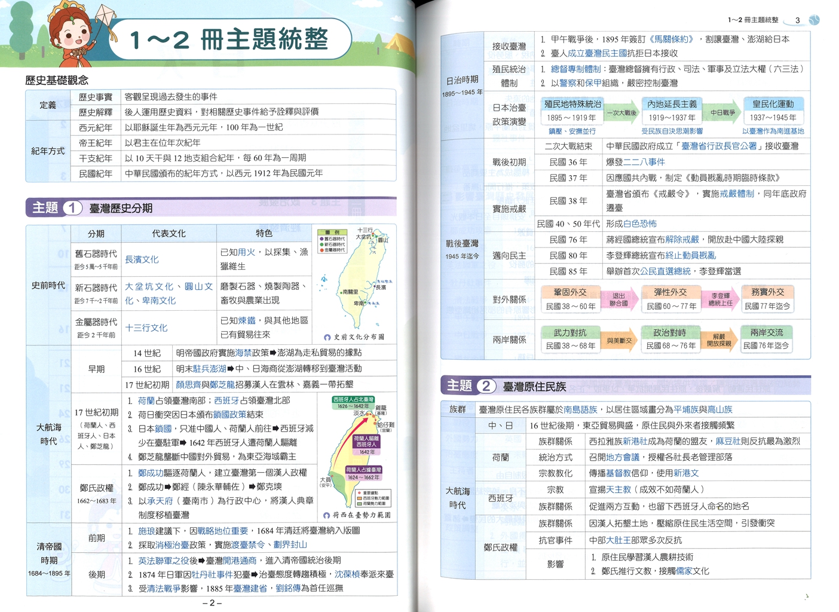
Task: Click the globe icon beside page number 3
Action: coord(814,20)
